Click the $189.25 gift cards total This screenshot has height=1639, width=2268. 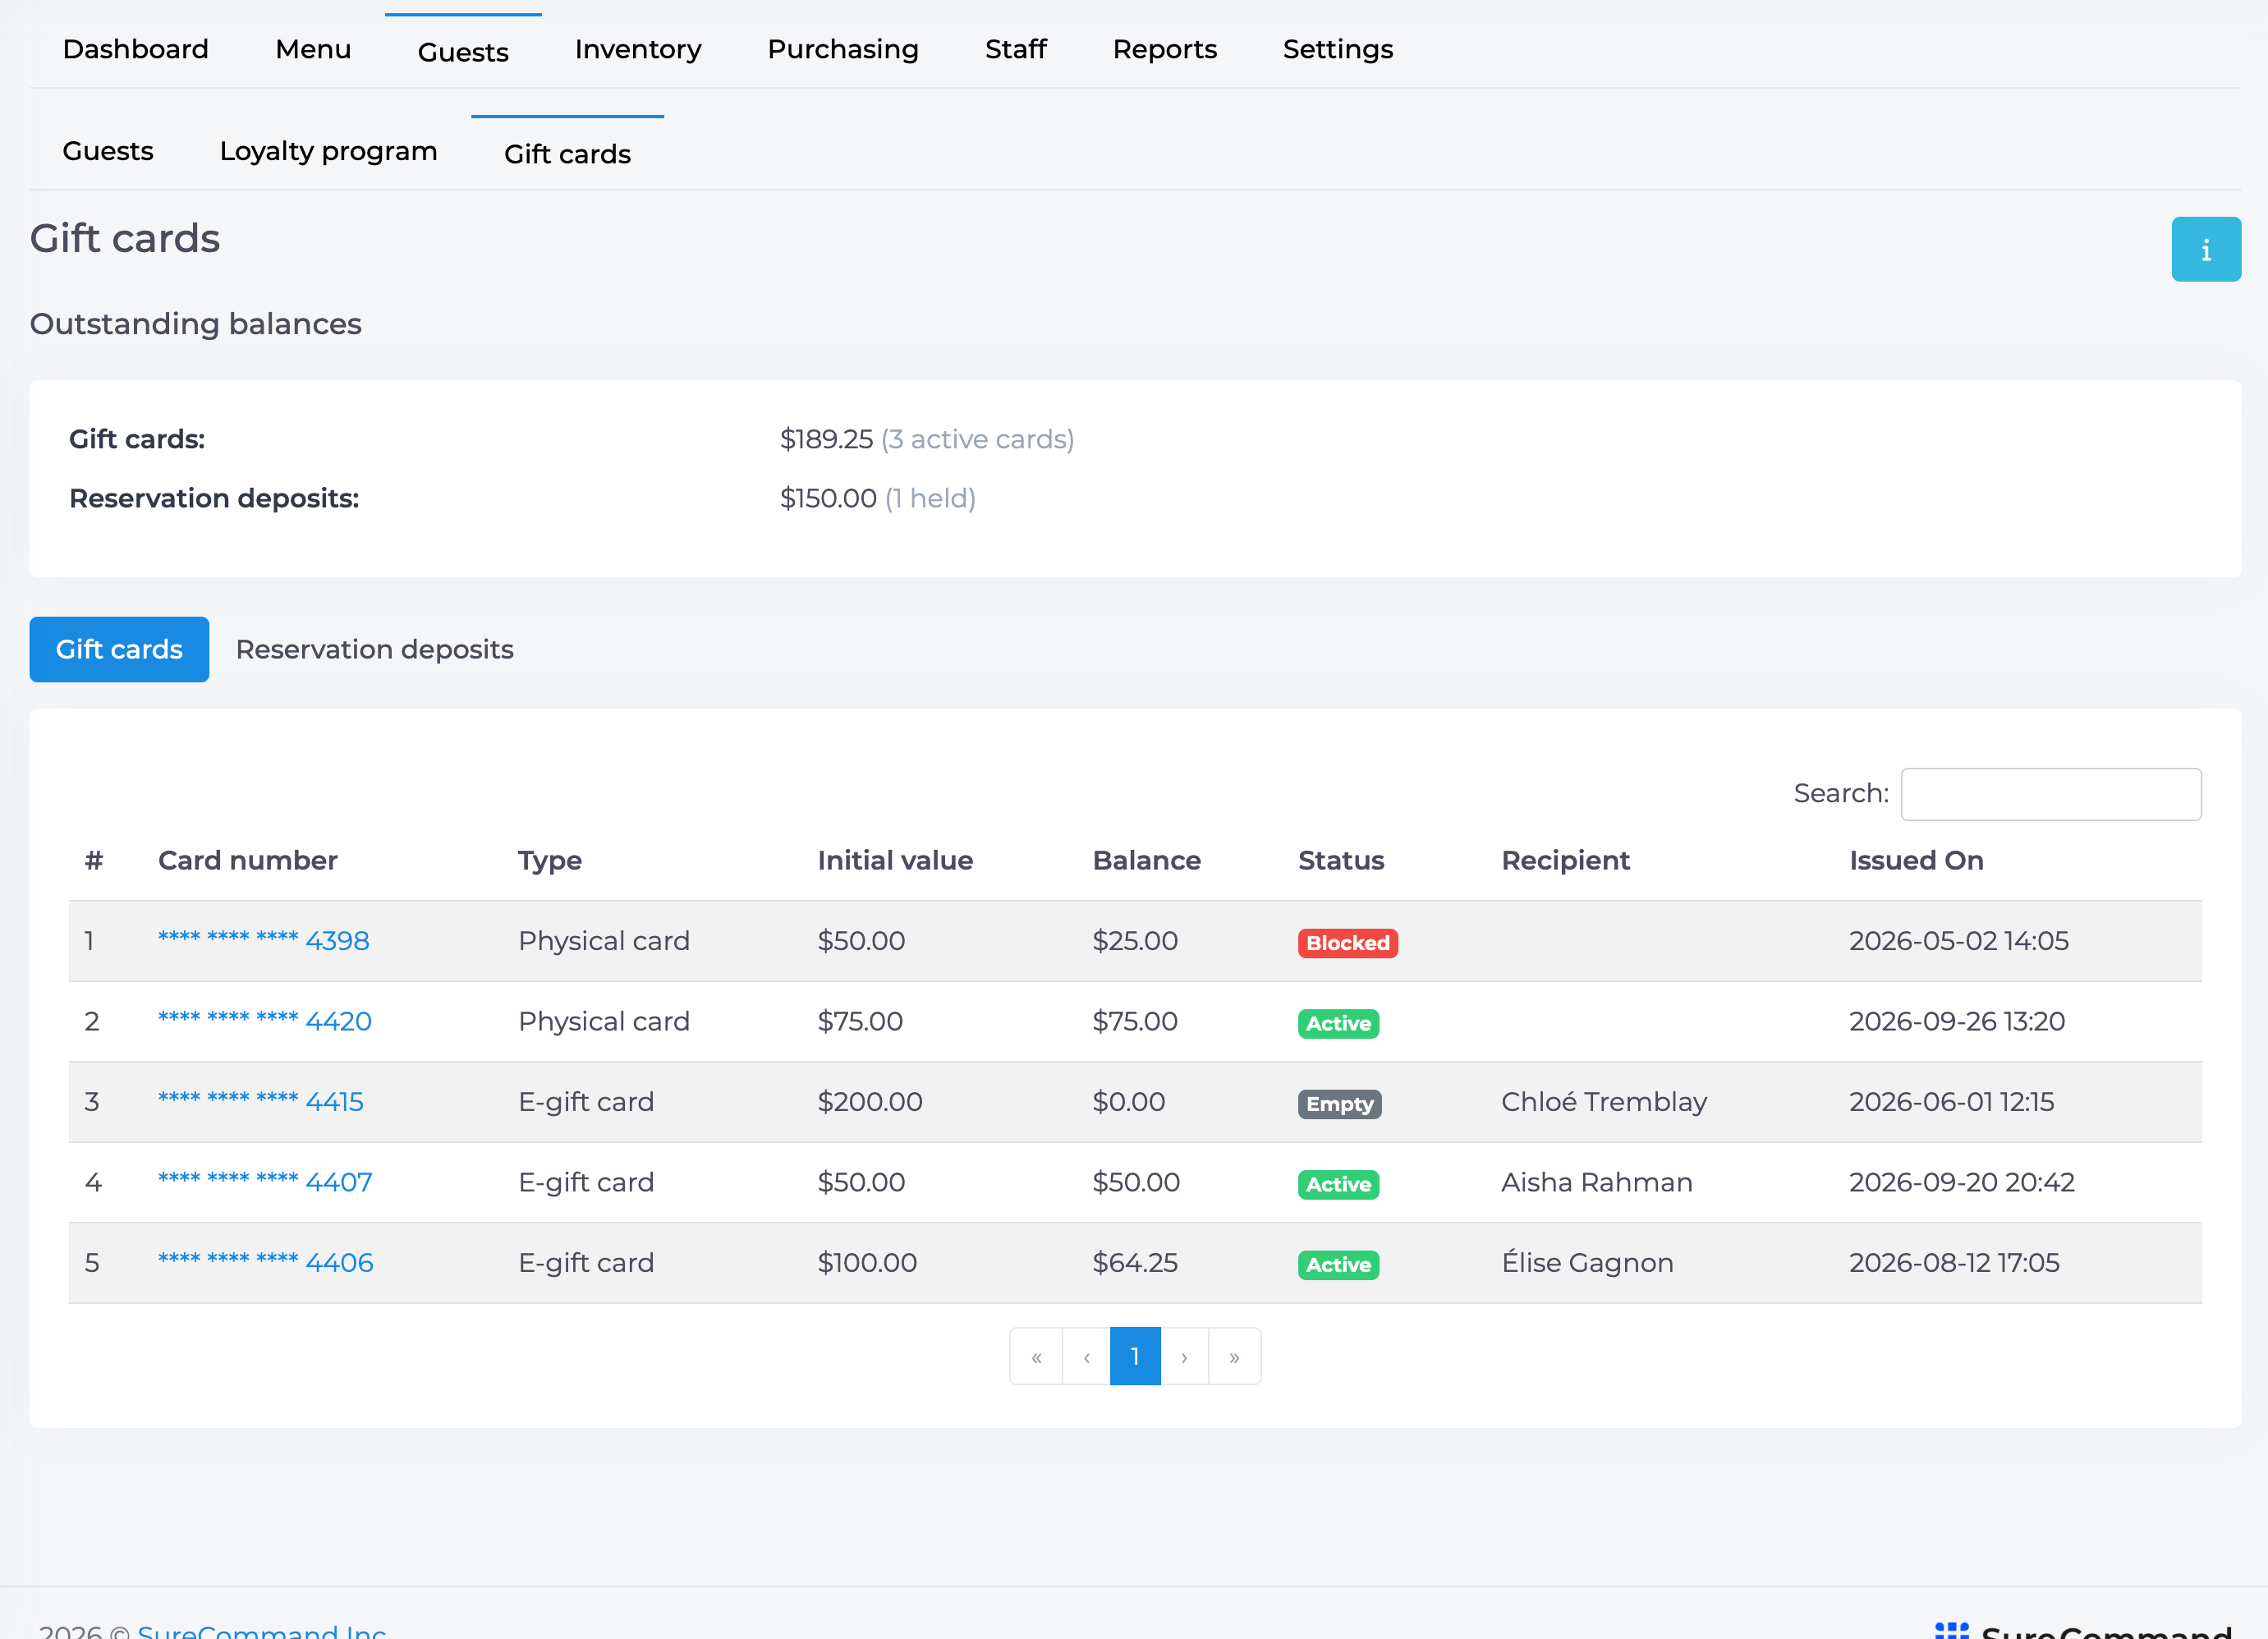coord(826,439)
